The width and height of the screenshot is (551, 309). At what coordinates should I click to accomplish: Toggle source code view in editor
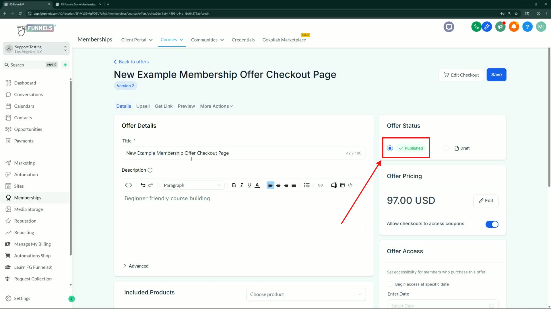click(128, 185)
